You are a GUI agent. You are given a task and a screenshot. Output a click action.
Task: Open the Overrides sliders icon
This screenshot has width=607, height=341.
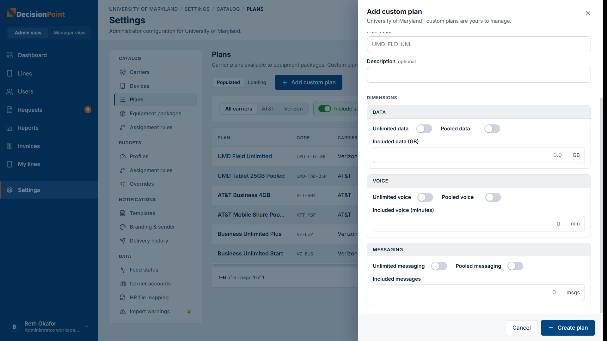click(123, 184)
